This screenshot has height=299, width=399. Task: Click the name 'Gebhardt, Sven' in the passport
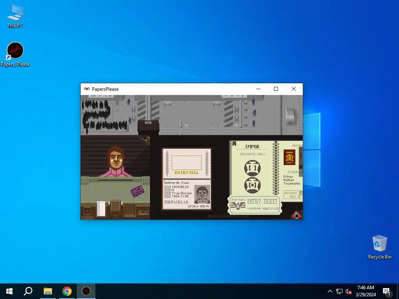(177, 183)
